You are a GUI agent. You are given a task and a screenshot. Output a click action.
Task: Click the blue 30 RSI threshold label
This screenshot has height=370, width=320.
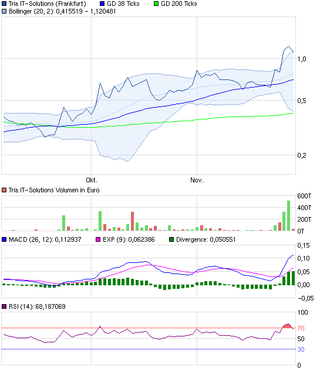click(x=301, y=349)
